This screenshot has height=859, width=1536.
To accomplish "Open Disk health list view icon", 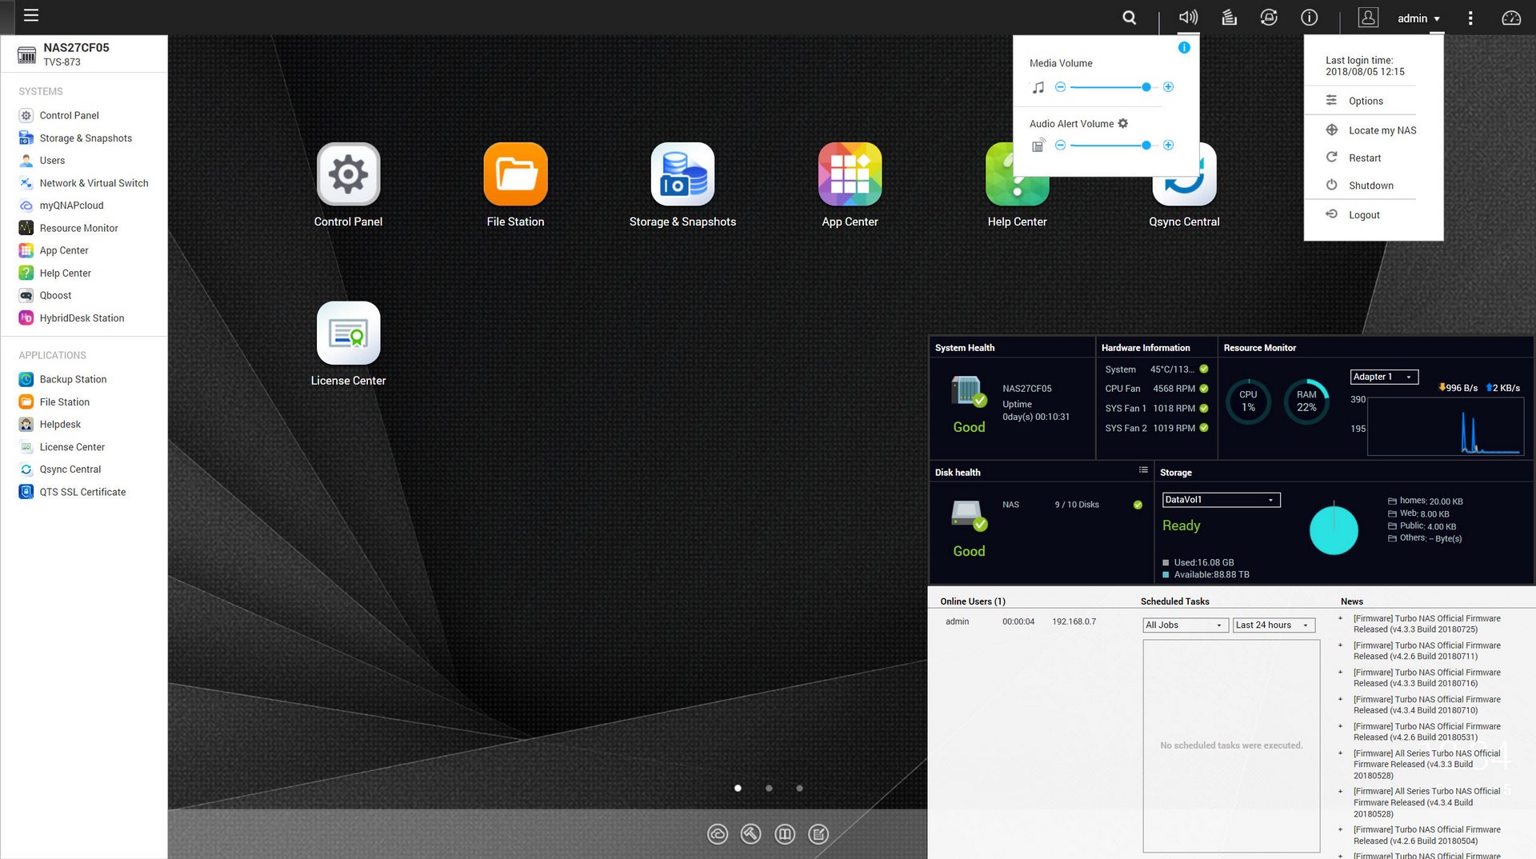I will click(x=1143, y=470).
